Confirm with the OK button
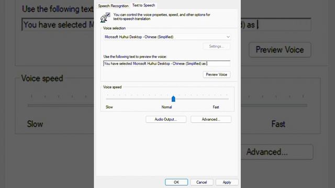This screenshot has height=188, width=335. (x=176, y=182)
